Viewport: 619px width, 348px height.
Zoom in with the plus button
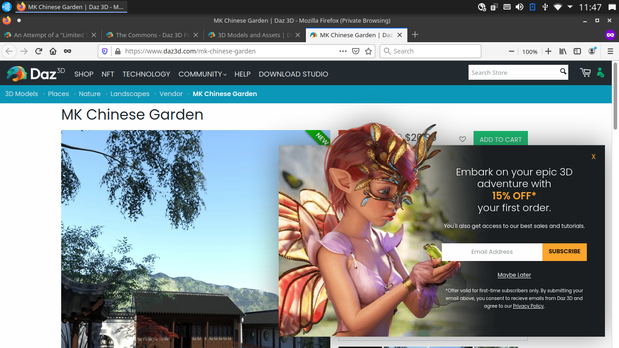tap(548, 51)
